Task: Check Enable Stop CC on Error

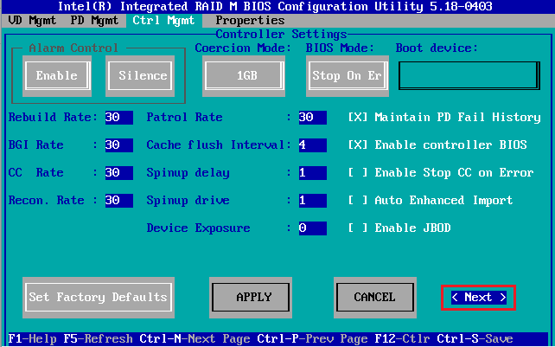Action: point(358,172)
